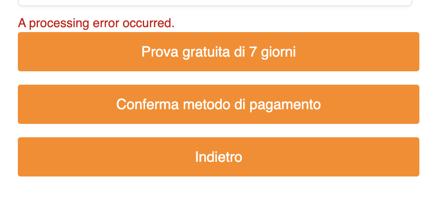Go back with the Indietro button
The width and height of the screenshot is (439, 205).
(x=219, y=157)
